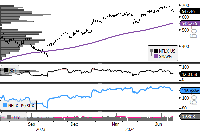Click the Mar label on time axis
Image resolution: width=200 pixels, height=131 pixels.
[x=116, y=124]
